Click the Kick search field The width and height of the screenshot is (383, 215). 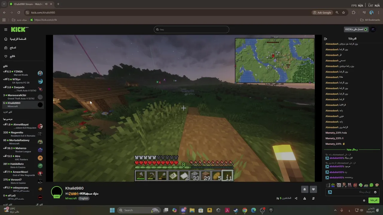tap(191, 29)
